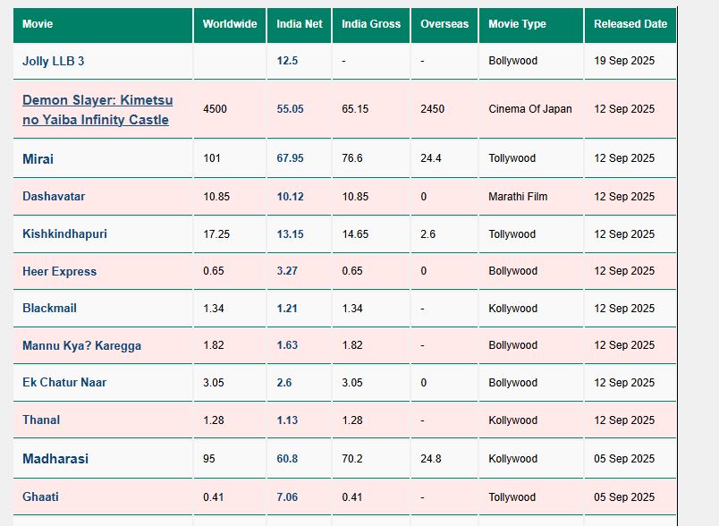Click the Cinema Of Japan movie type cell
The image size is (719, 526).
coord(530,109)
